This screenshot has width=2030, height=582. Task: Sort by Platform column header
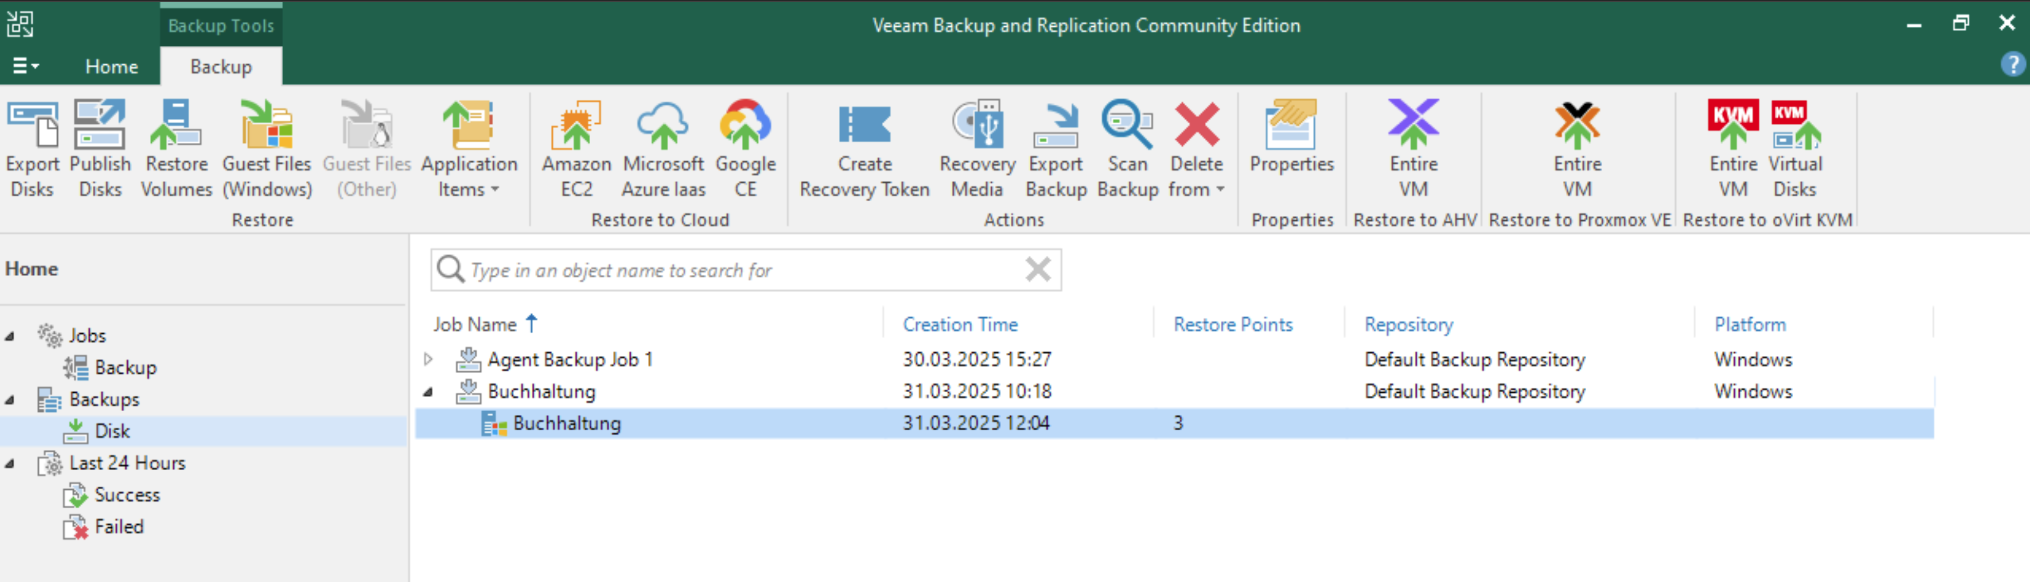[1749, 324]
